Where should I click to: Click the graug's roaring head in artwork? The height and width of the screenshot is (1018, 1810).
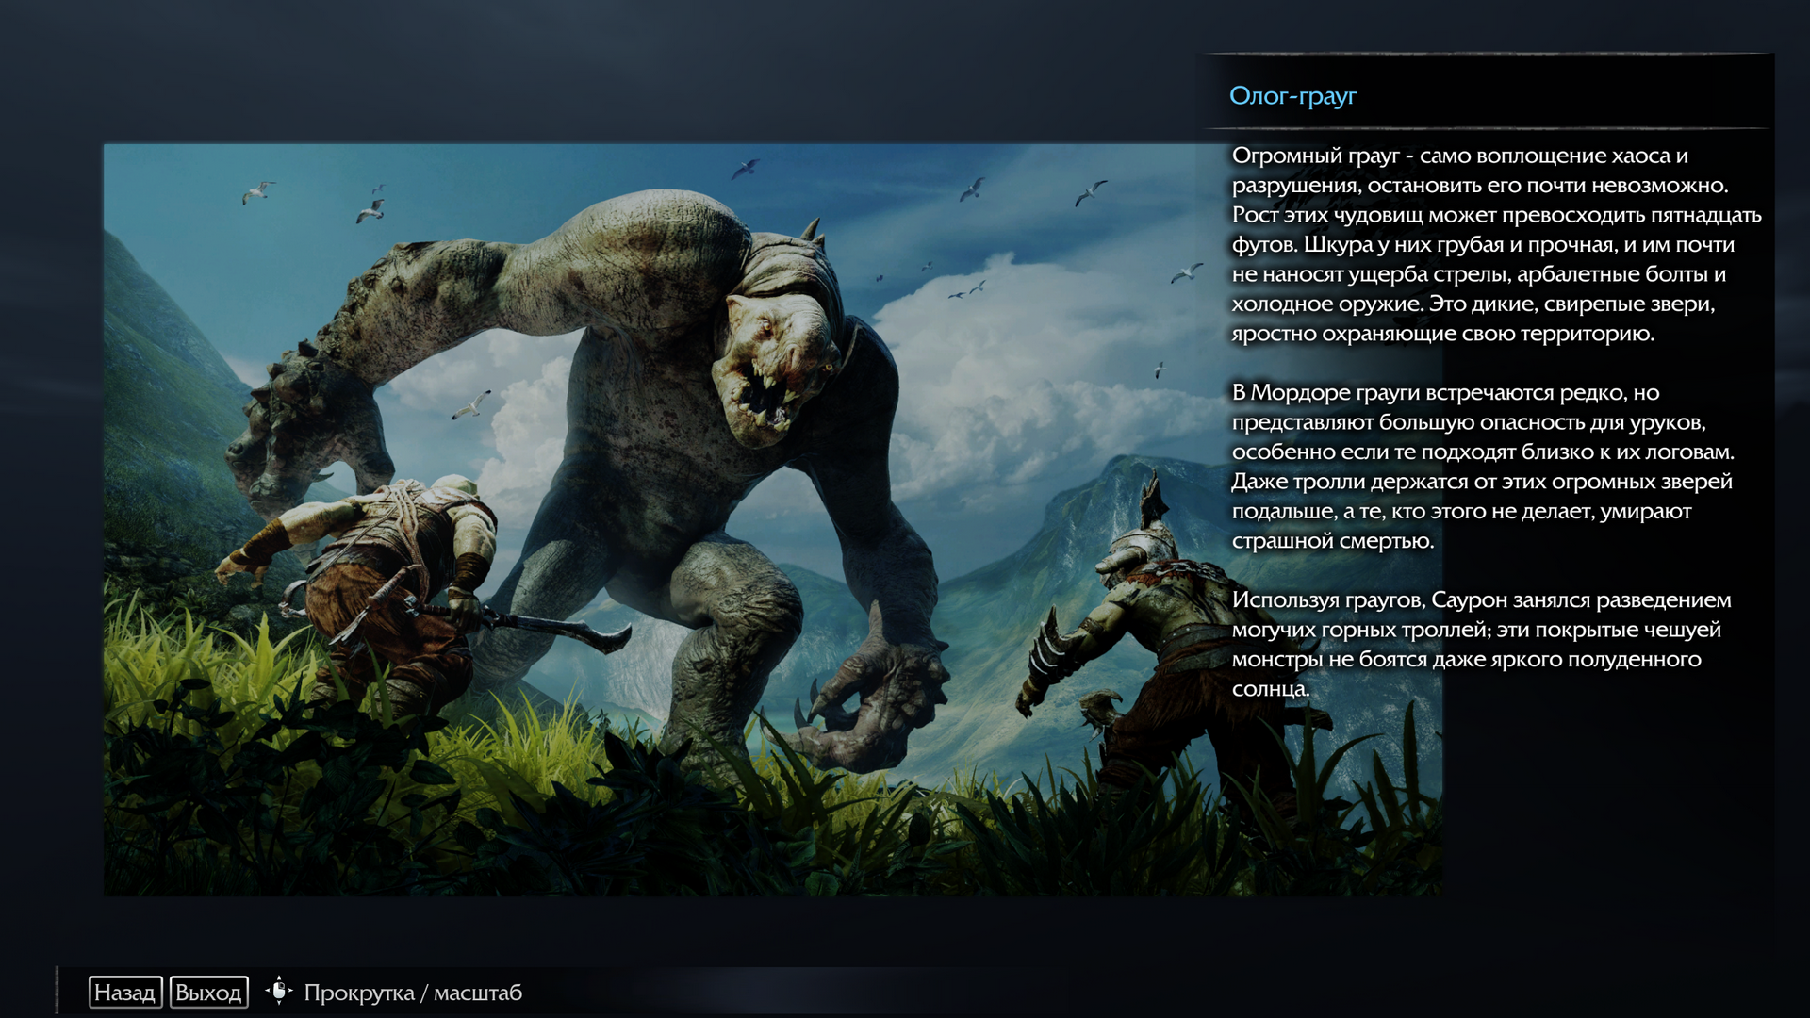[773, 363]
